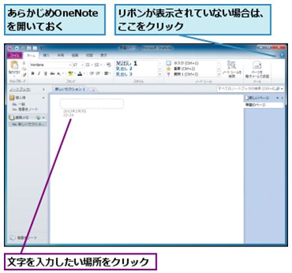Screen dimensions: 292x273
Task: Toggle the Important star tag
Action: (x=169, y=69)
